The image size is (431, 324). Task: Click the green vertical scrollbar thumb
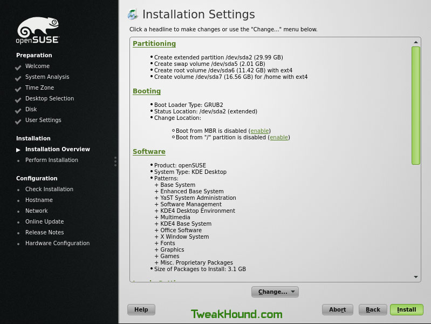coord(415,106)
